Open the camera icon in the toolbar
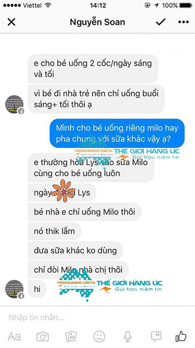195x348 pixels. pos(42,336)
